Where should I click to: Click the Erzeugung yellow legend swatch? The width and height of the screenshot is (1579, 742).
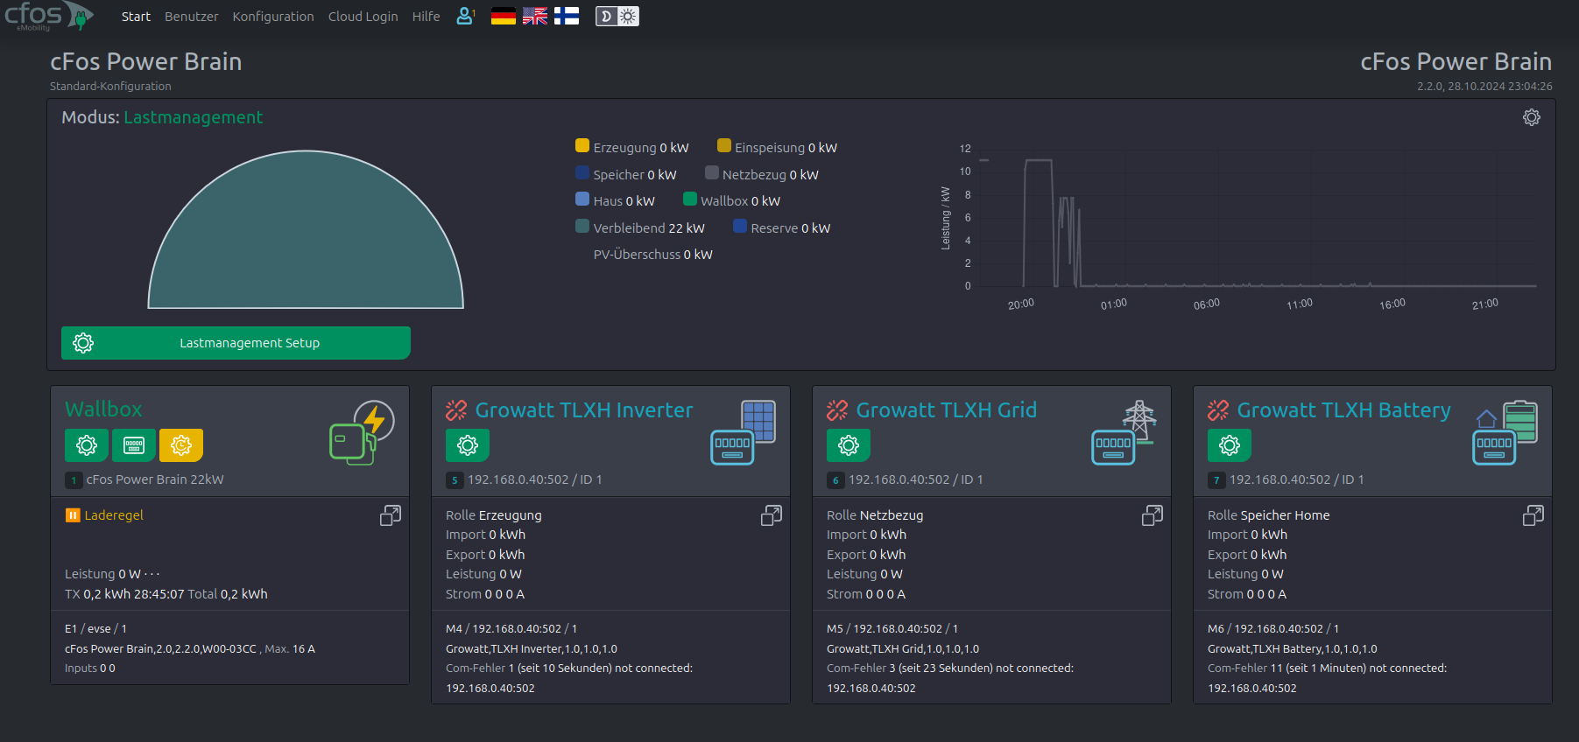click(582, 145)
